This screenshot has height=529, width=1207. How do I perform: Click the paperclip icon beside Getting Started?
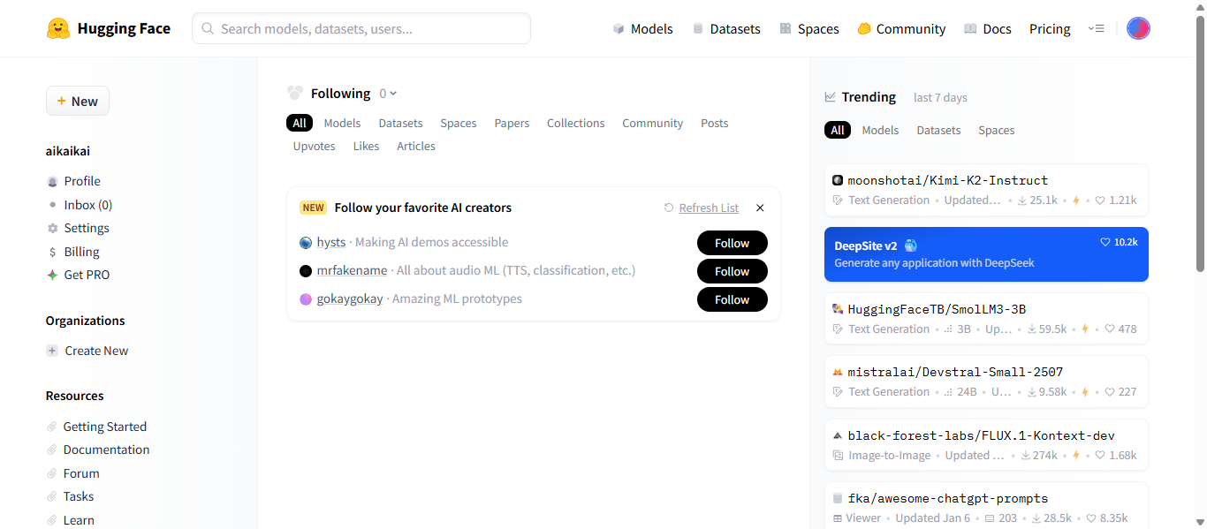pyautogui.click(x=52, y=427)
